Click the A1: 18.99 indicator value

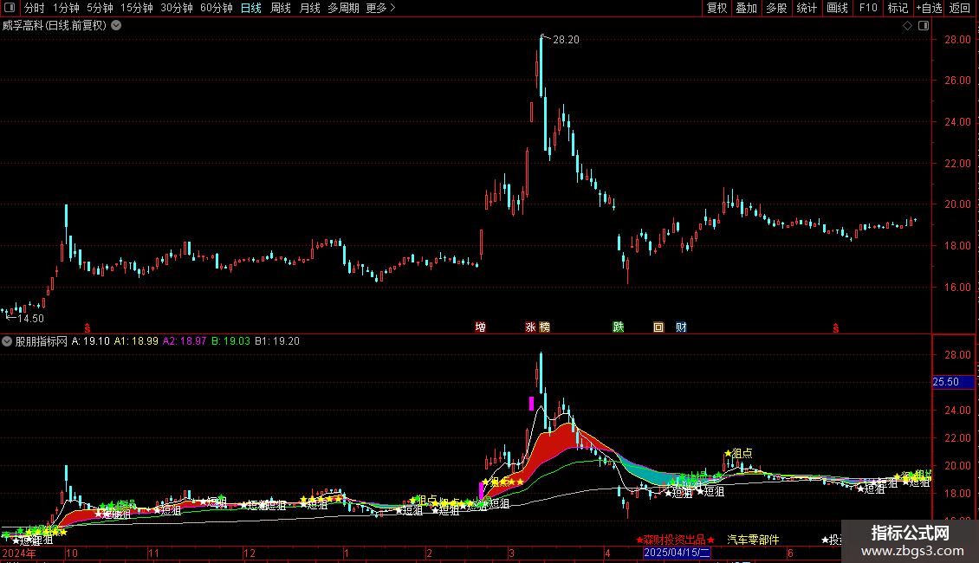pos(136,341)
